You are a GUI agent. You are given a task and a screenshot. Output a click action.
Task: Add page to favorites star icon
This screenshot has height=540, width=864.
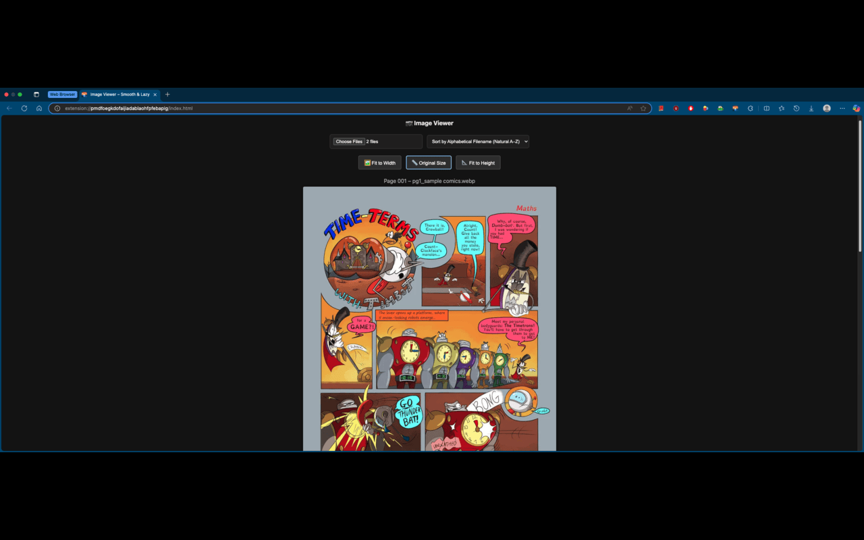tap(643, 108)
